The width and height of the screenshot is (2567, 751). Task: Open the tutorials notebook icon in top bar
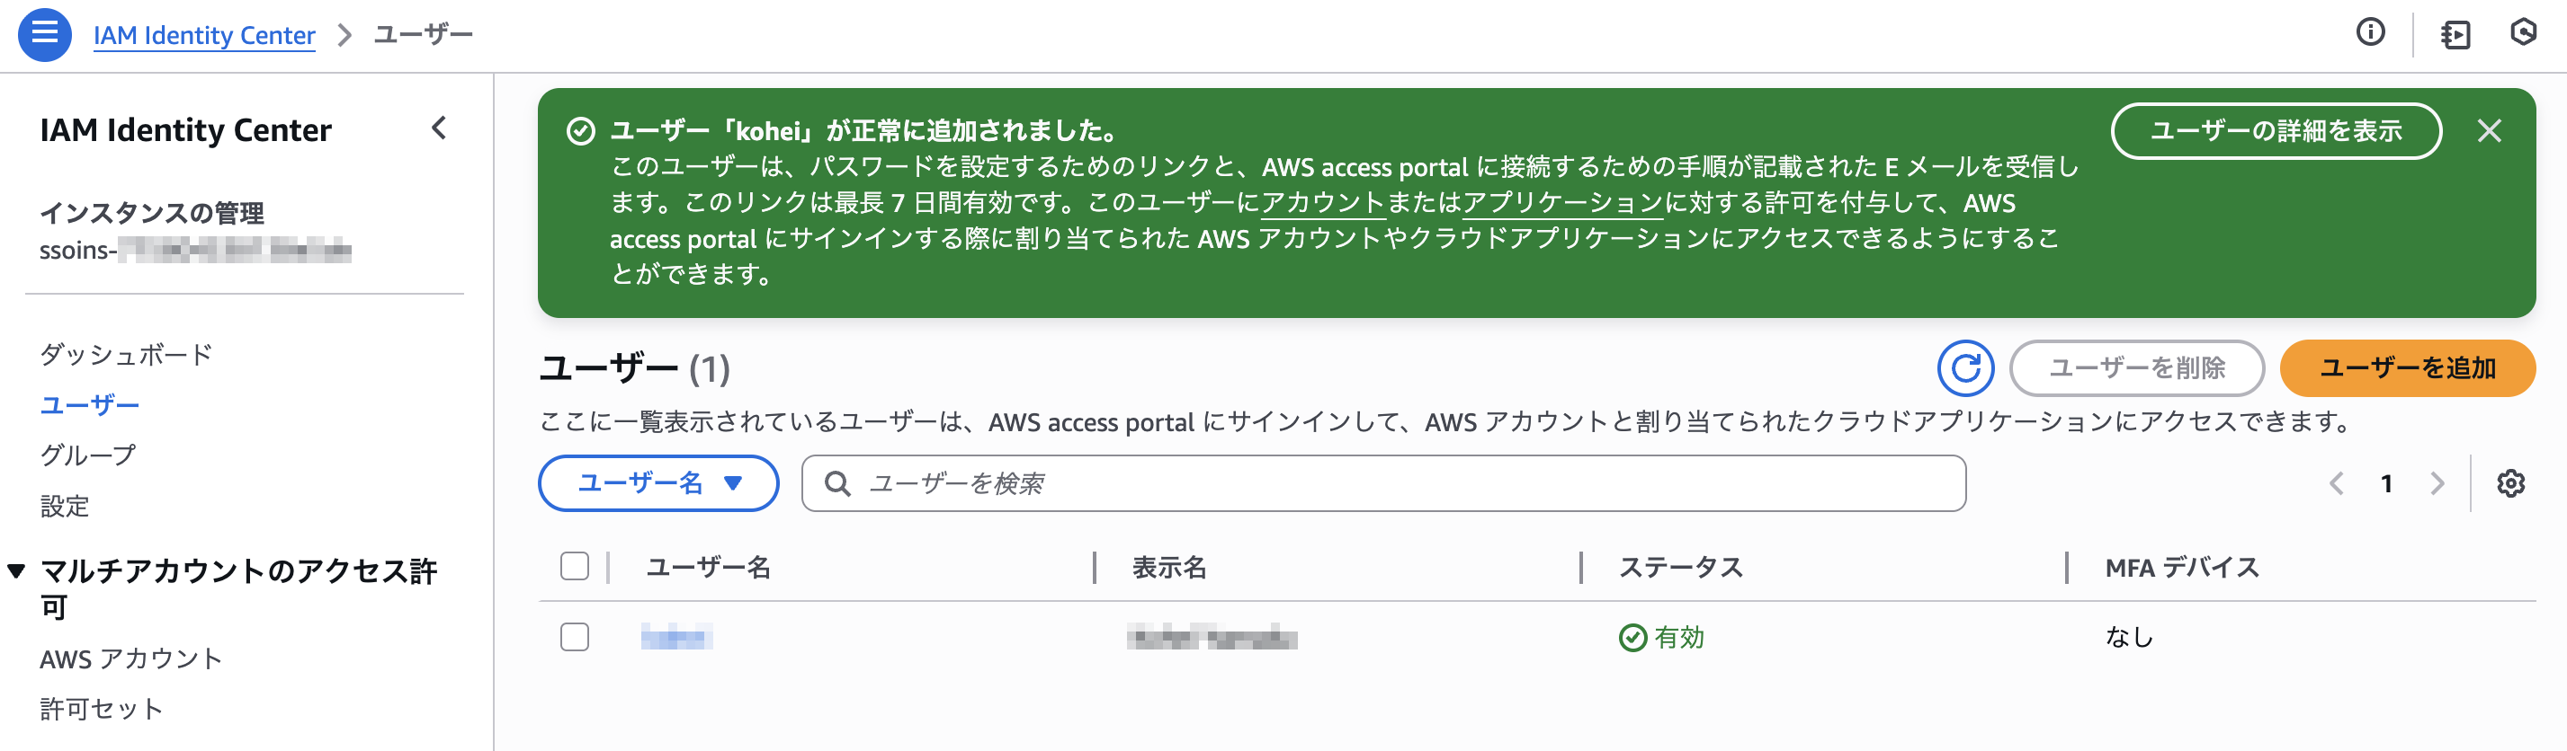(2455, 33)
